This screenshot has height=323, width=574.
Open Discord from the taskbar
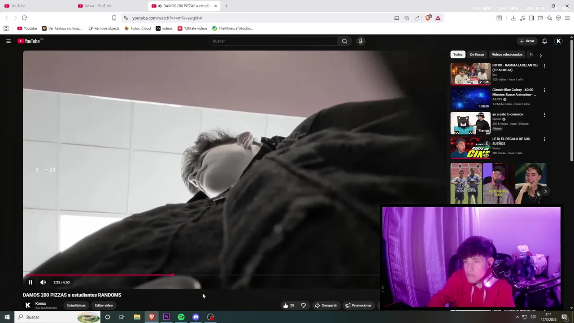click(196, 317)
